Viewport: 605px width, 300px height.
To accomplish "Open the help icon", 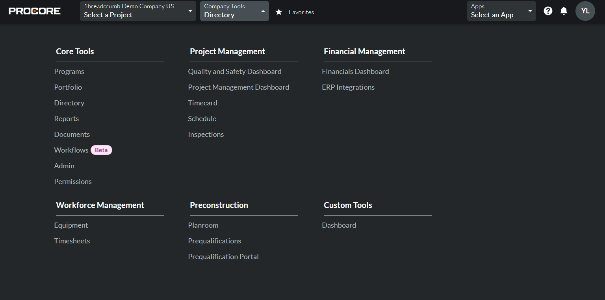I will 548,11.
